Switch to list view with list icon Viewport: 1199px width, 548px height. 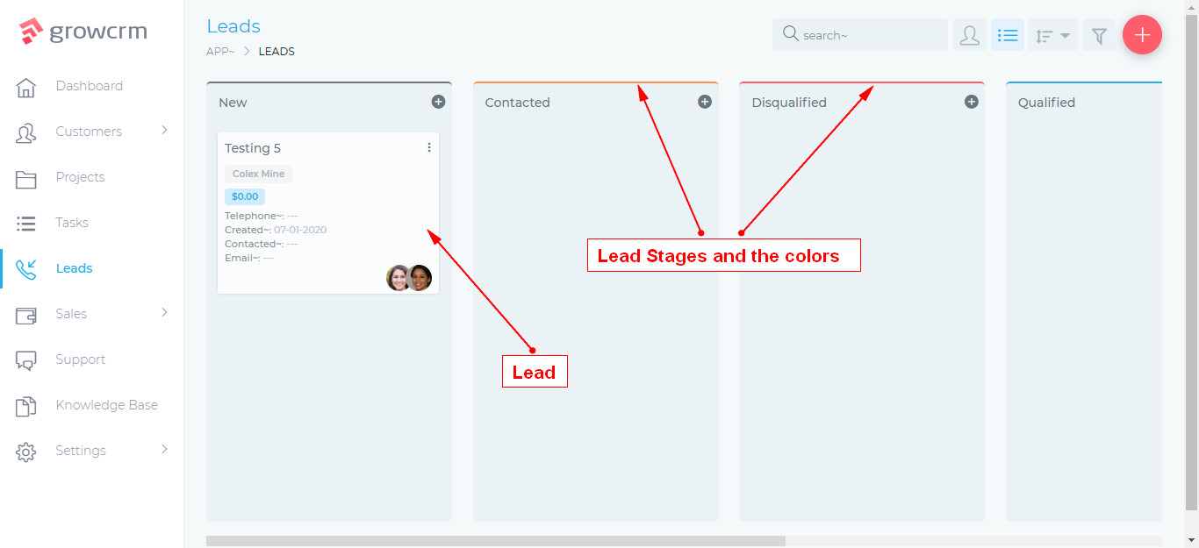[x=1007, y=34]
